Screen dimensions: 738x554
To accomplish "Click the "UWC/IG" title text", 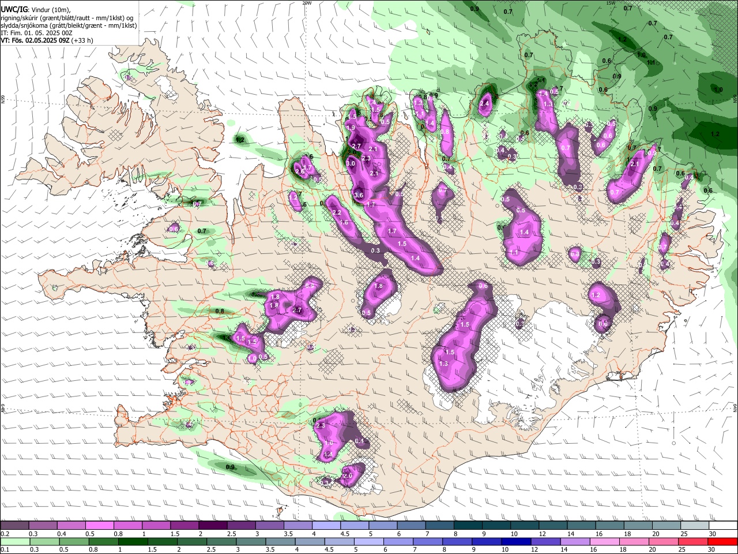I will tap(13, 10).
